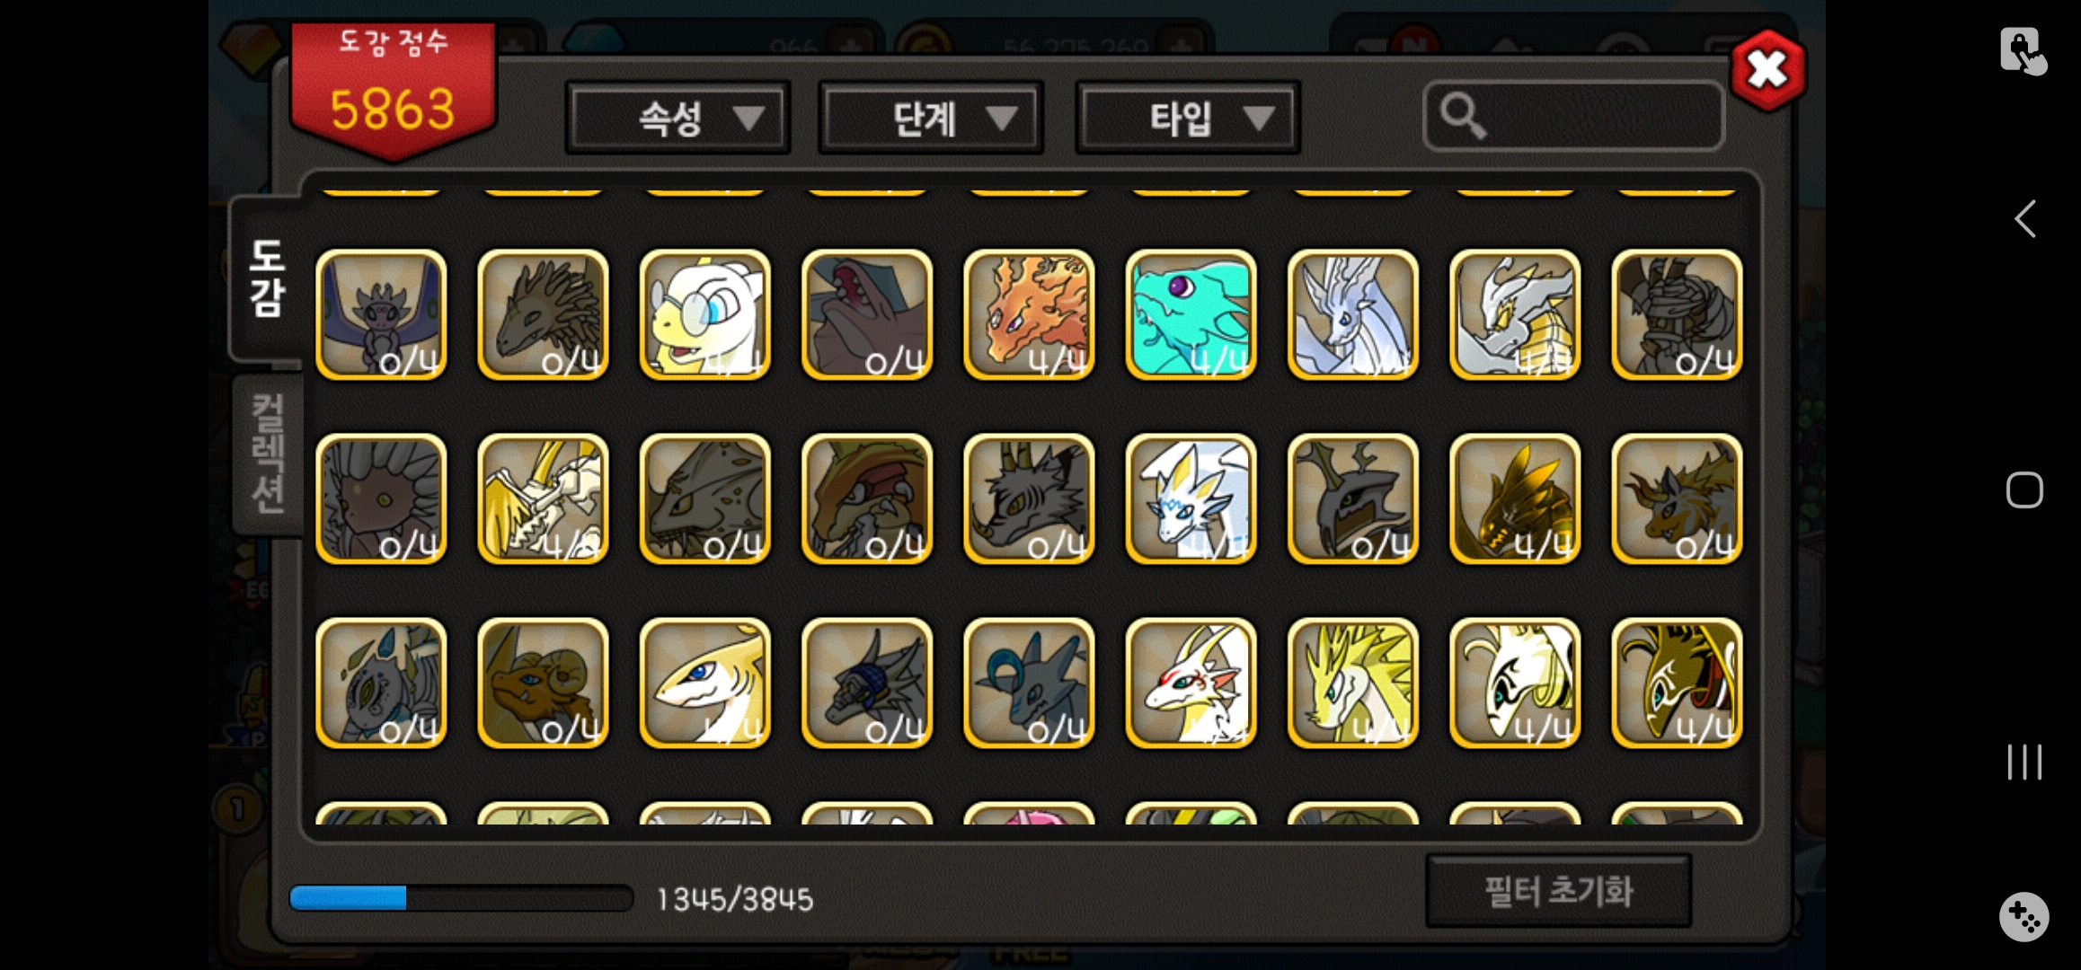Focus the search field with magnifier
The height and width of the screenshot is (970, 2081).
(x=1573, y=117)
